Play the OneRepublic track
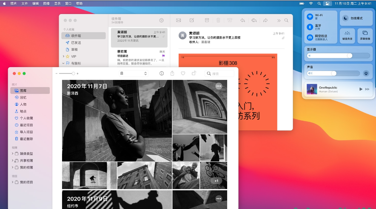The width and height of the screenshot is (376, 209). [x=361, y=89]
